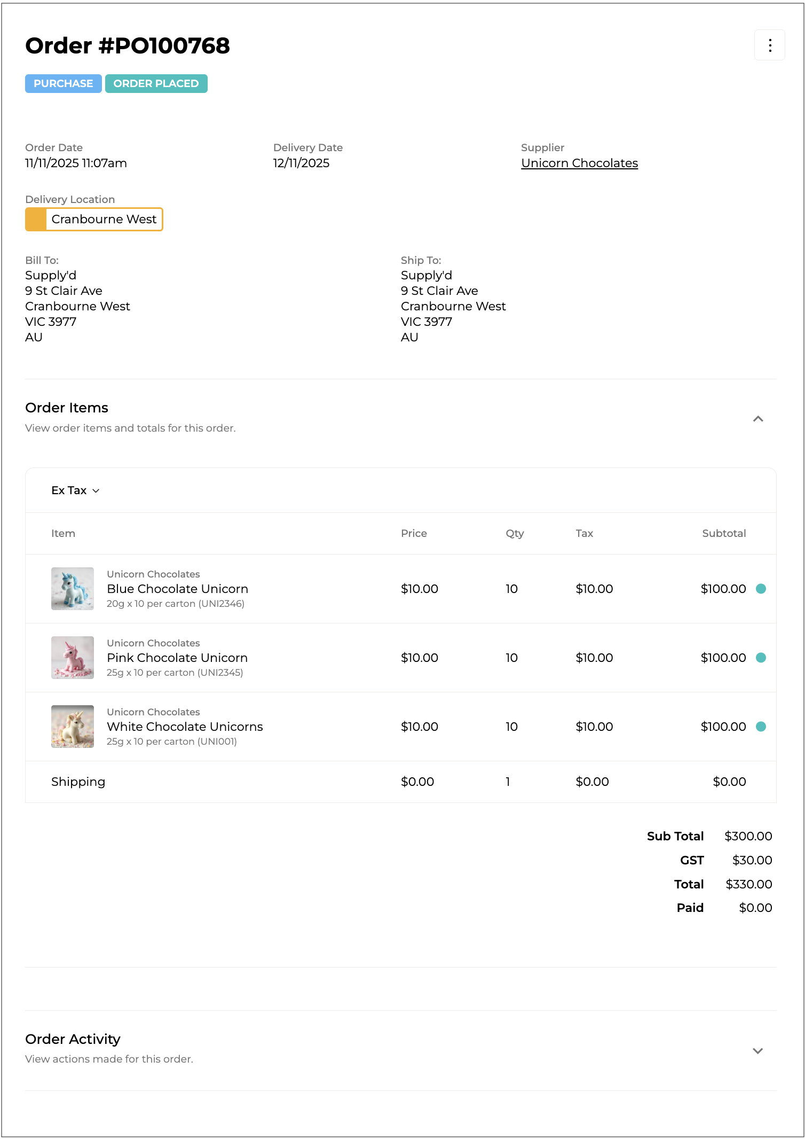The image size is (805, 1139).
Task: Open the Ex Tax dropdown
Action: (x=75, y=490)
